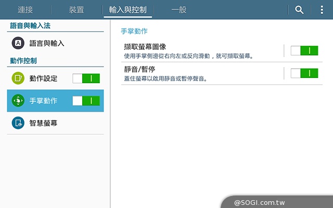Open 語言與輸入 settings label
Screen dimensions: 333x208
47,43
